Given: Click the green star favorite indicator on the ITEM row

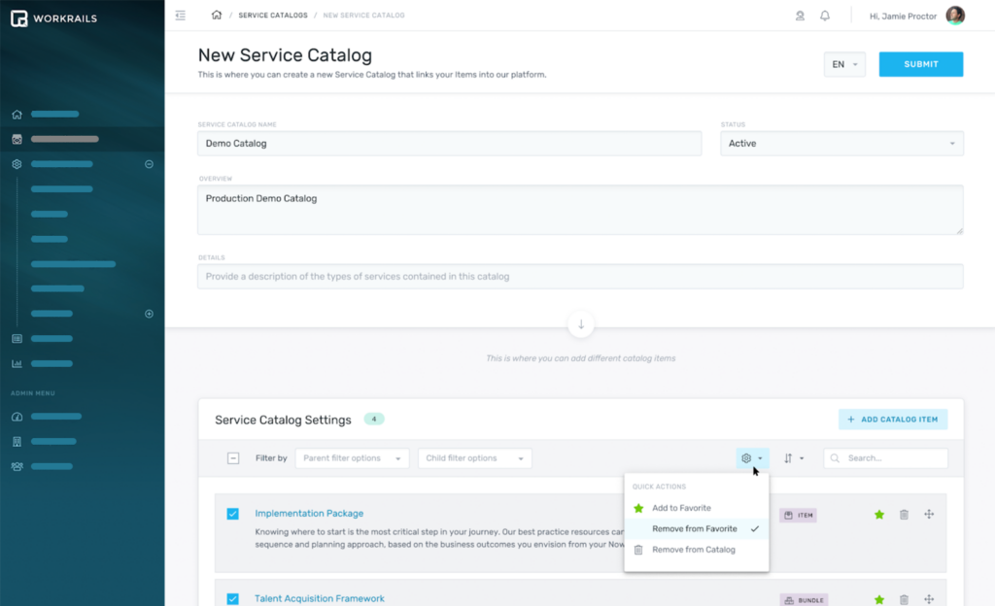Looking at the screenshot, I should click(x=878, y=516).
